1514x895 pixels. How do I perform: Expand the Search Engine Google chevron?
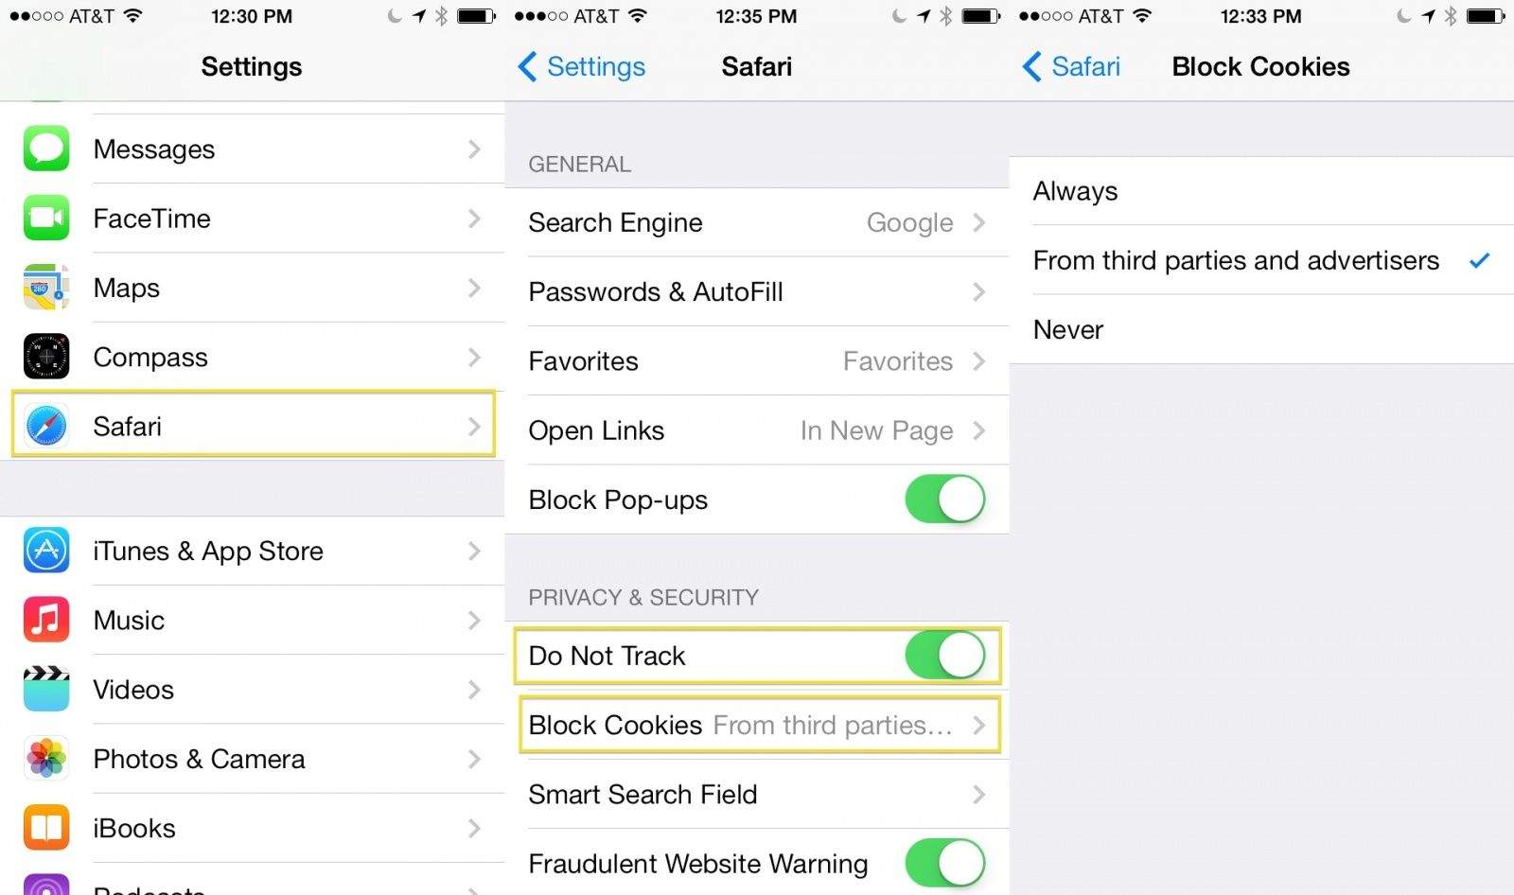(x=979, y=222)
